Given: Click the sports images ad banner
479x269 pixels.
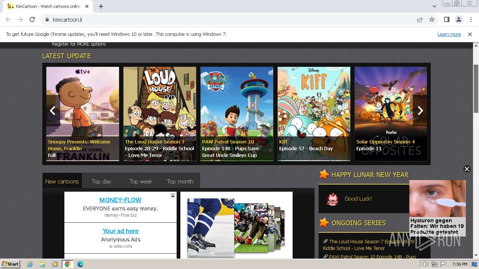Looking at the screenshot, I should click(237, 225).
